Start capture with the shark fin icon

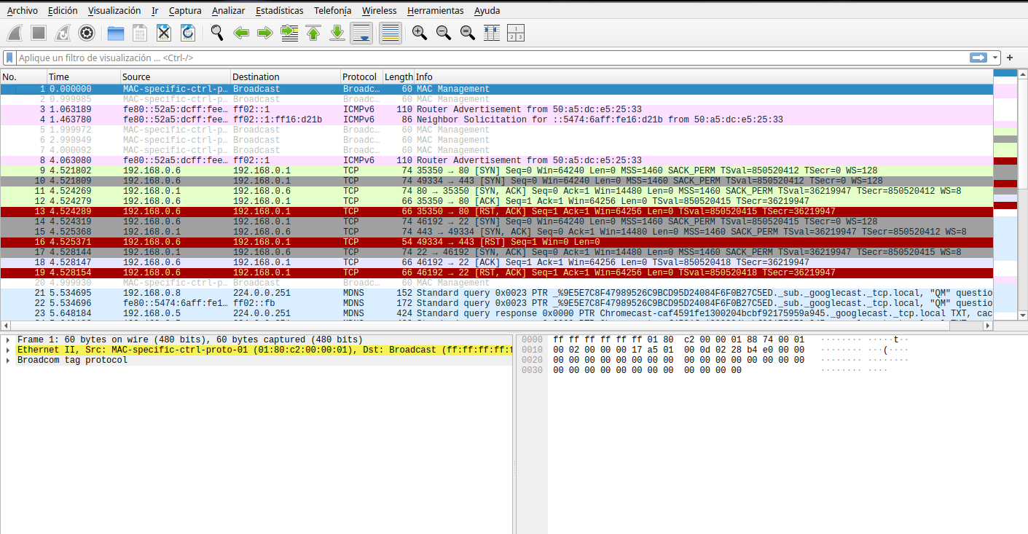pyautogui.click(x=16, y=33)
